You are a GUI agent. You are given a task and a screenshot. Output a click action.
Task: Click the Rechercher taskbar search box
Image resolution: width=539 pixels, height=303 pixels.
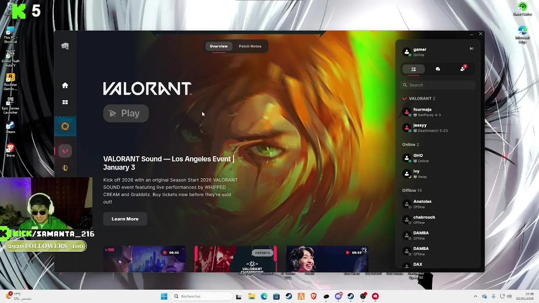tap(201, 296)
